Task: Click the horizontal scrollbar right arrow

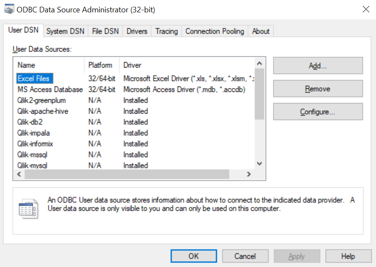Action: pos(249,174)
